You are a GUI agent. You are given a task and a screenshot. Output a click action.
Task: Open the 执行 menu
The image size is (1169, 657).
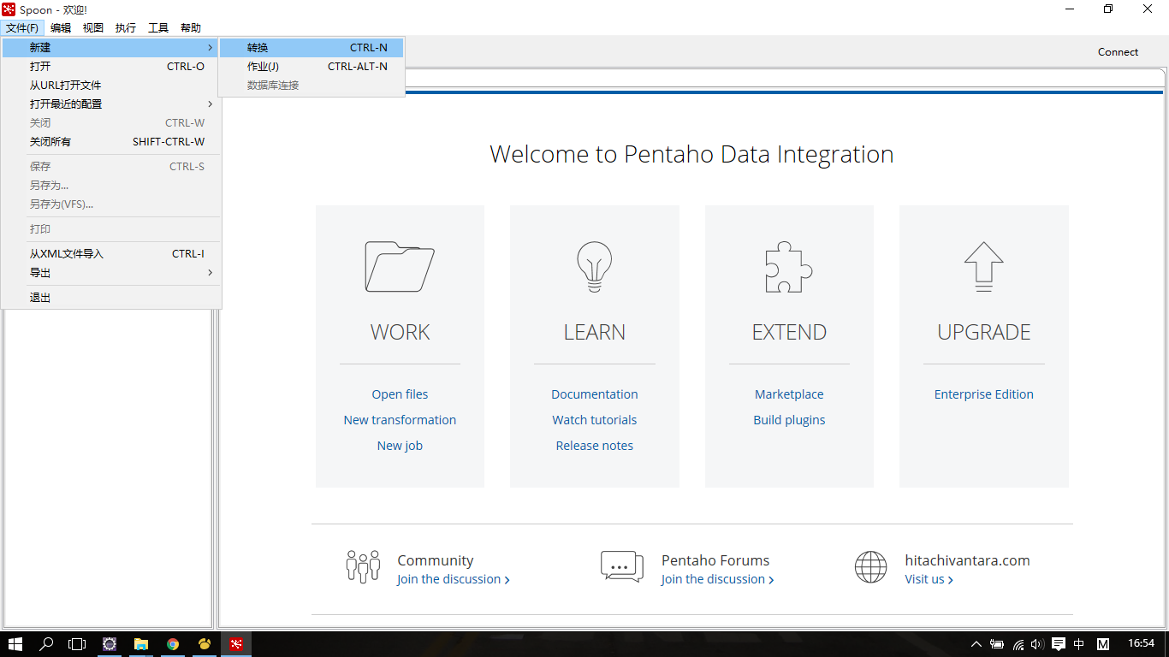(126, 28)
